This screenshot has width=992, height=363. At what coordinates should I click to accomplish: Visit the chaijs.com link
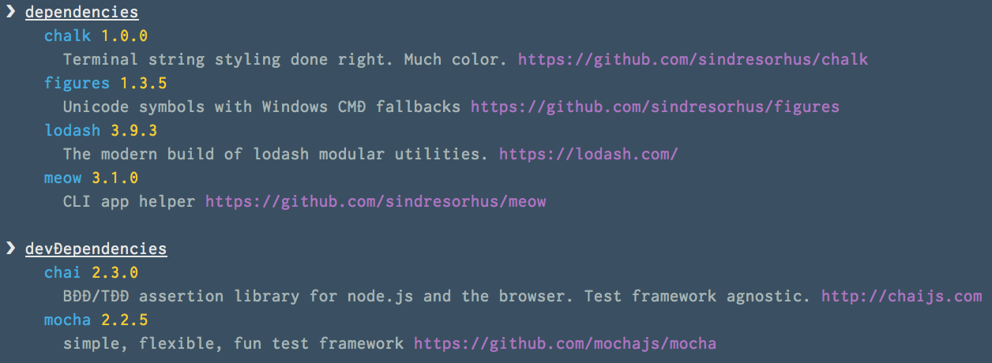click(x=901, y=296)
